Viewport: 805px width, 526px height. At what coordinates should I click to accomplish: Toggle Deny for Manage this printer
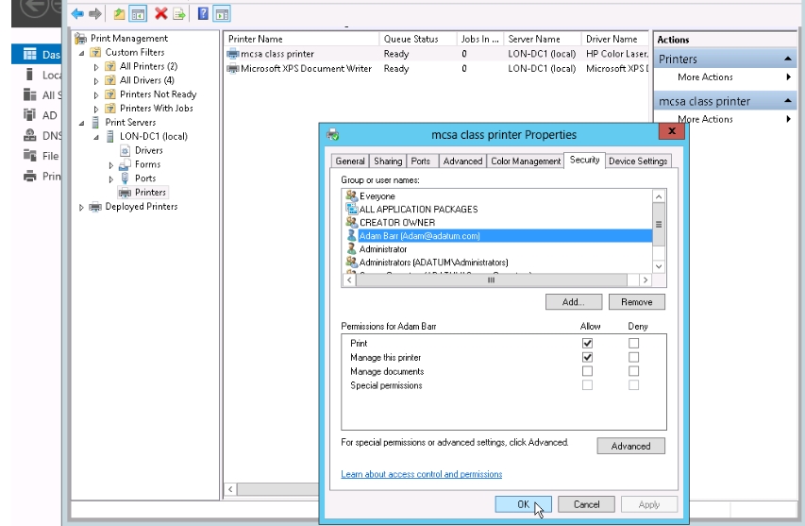633,357
